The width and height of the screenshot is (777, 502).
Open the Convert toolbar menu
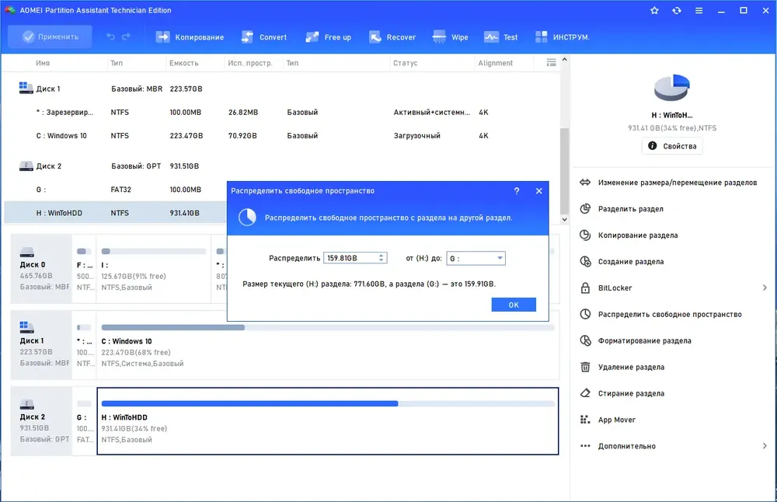264,37
